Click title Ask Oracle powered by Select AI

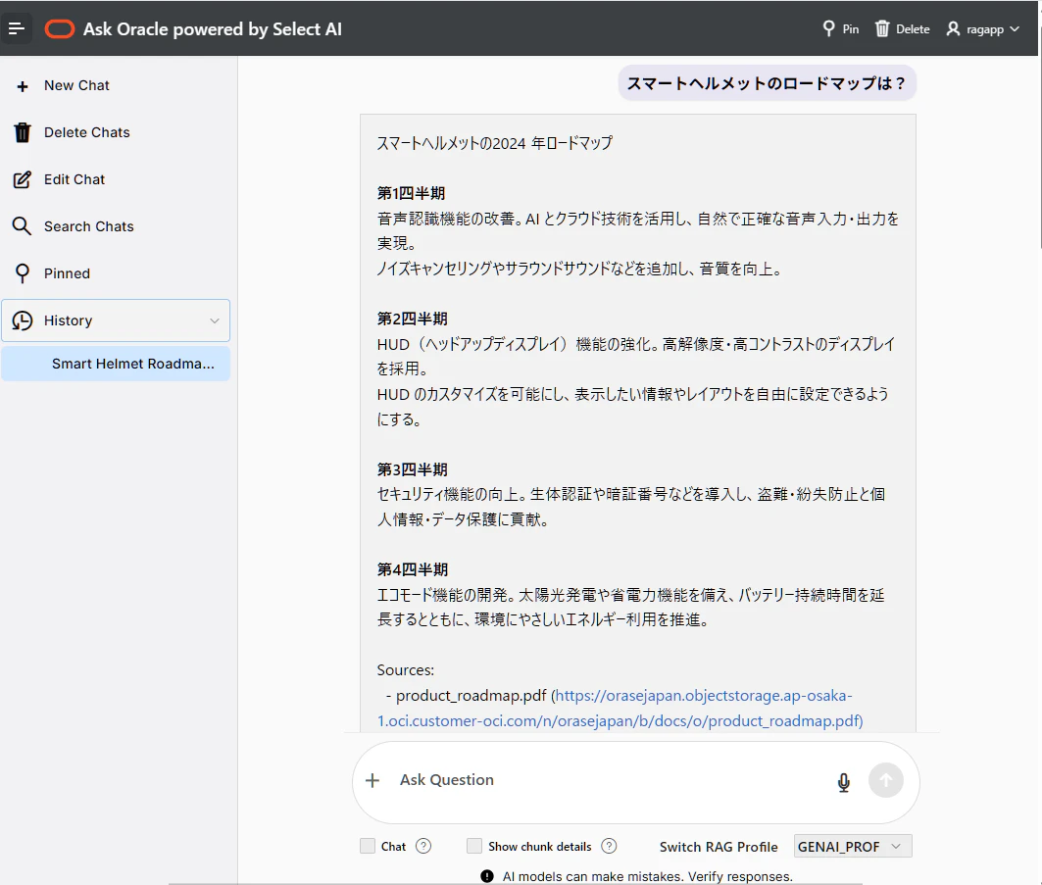point(213,29)
